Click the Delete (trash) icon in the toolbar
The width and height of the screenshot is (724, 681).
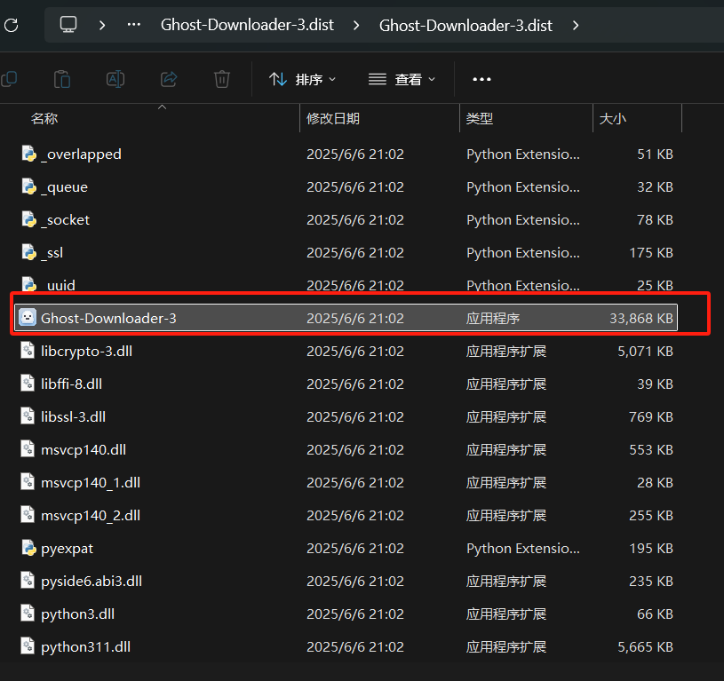[x=221, y=79]
